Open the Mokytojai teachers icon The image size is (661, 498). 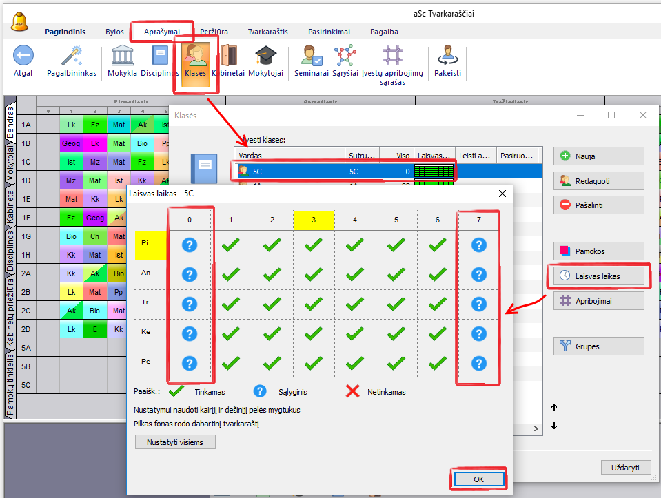(x=266, y=56)
